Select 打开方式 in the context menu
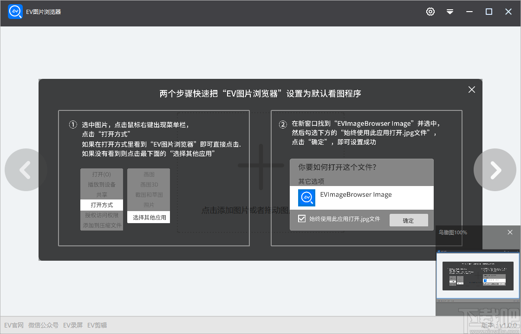Image resolution: width=521 pixels, height=334 pixels. (102, 205)
